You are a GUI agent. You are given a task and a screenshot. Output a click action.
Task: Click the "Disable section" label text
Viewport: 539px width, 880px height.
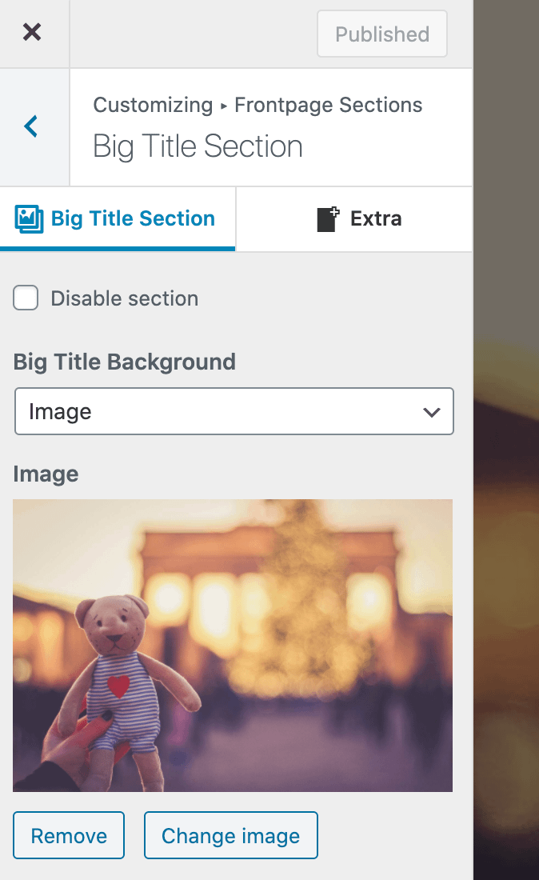pos(124,298)
